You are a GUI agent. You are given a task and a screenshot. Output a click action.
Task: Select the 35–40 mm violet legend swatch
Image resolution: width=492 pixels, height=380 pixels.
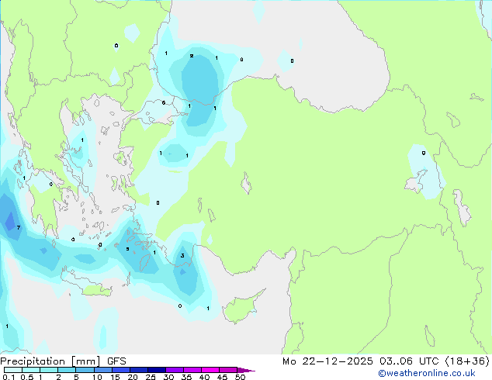192,370
